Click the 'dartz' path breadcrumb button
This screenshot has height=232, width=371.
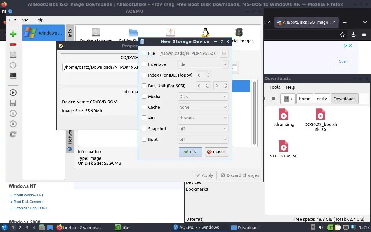[322, 99]
